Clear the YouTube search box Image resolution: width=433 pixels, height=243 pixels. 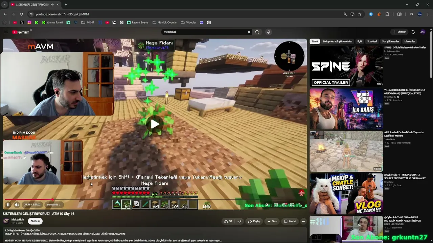pyautogui.click(x=249, y=32)
